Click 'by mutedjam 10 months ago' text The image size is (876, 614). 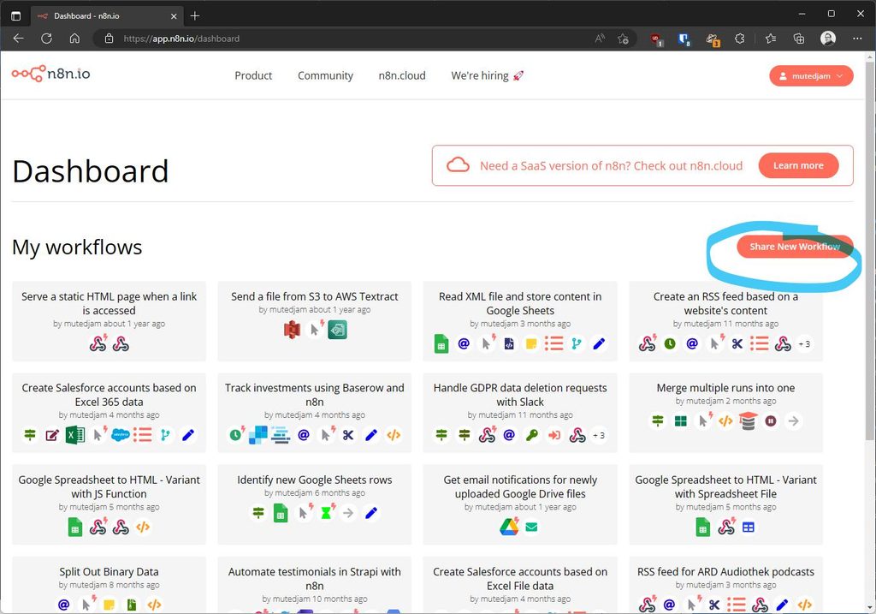pyautogui.click(x=315, y=599)
